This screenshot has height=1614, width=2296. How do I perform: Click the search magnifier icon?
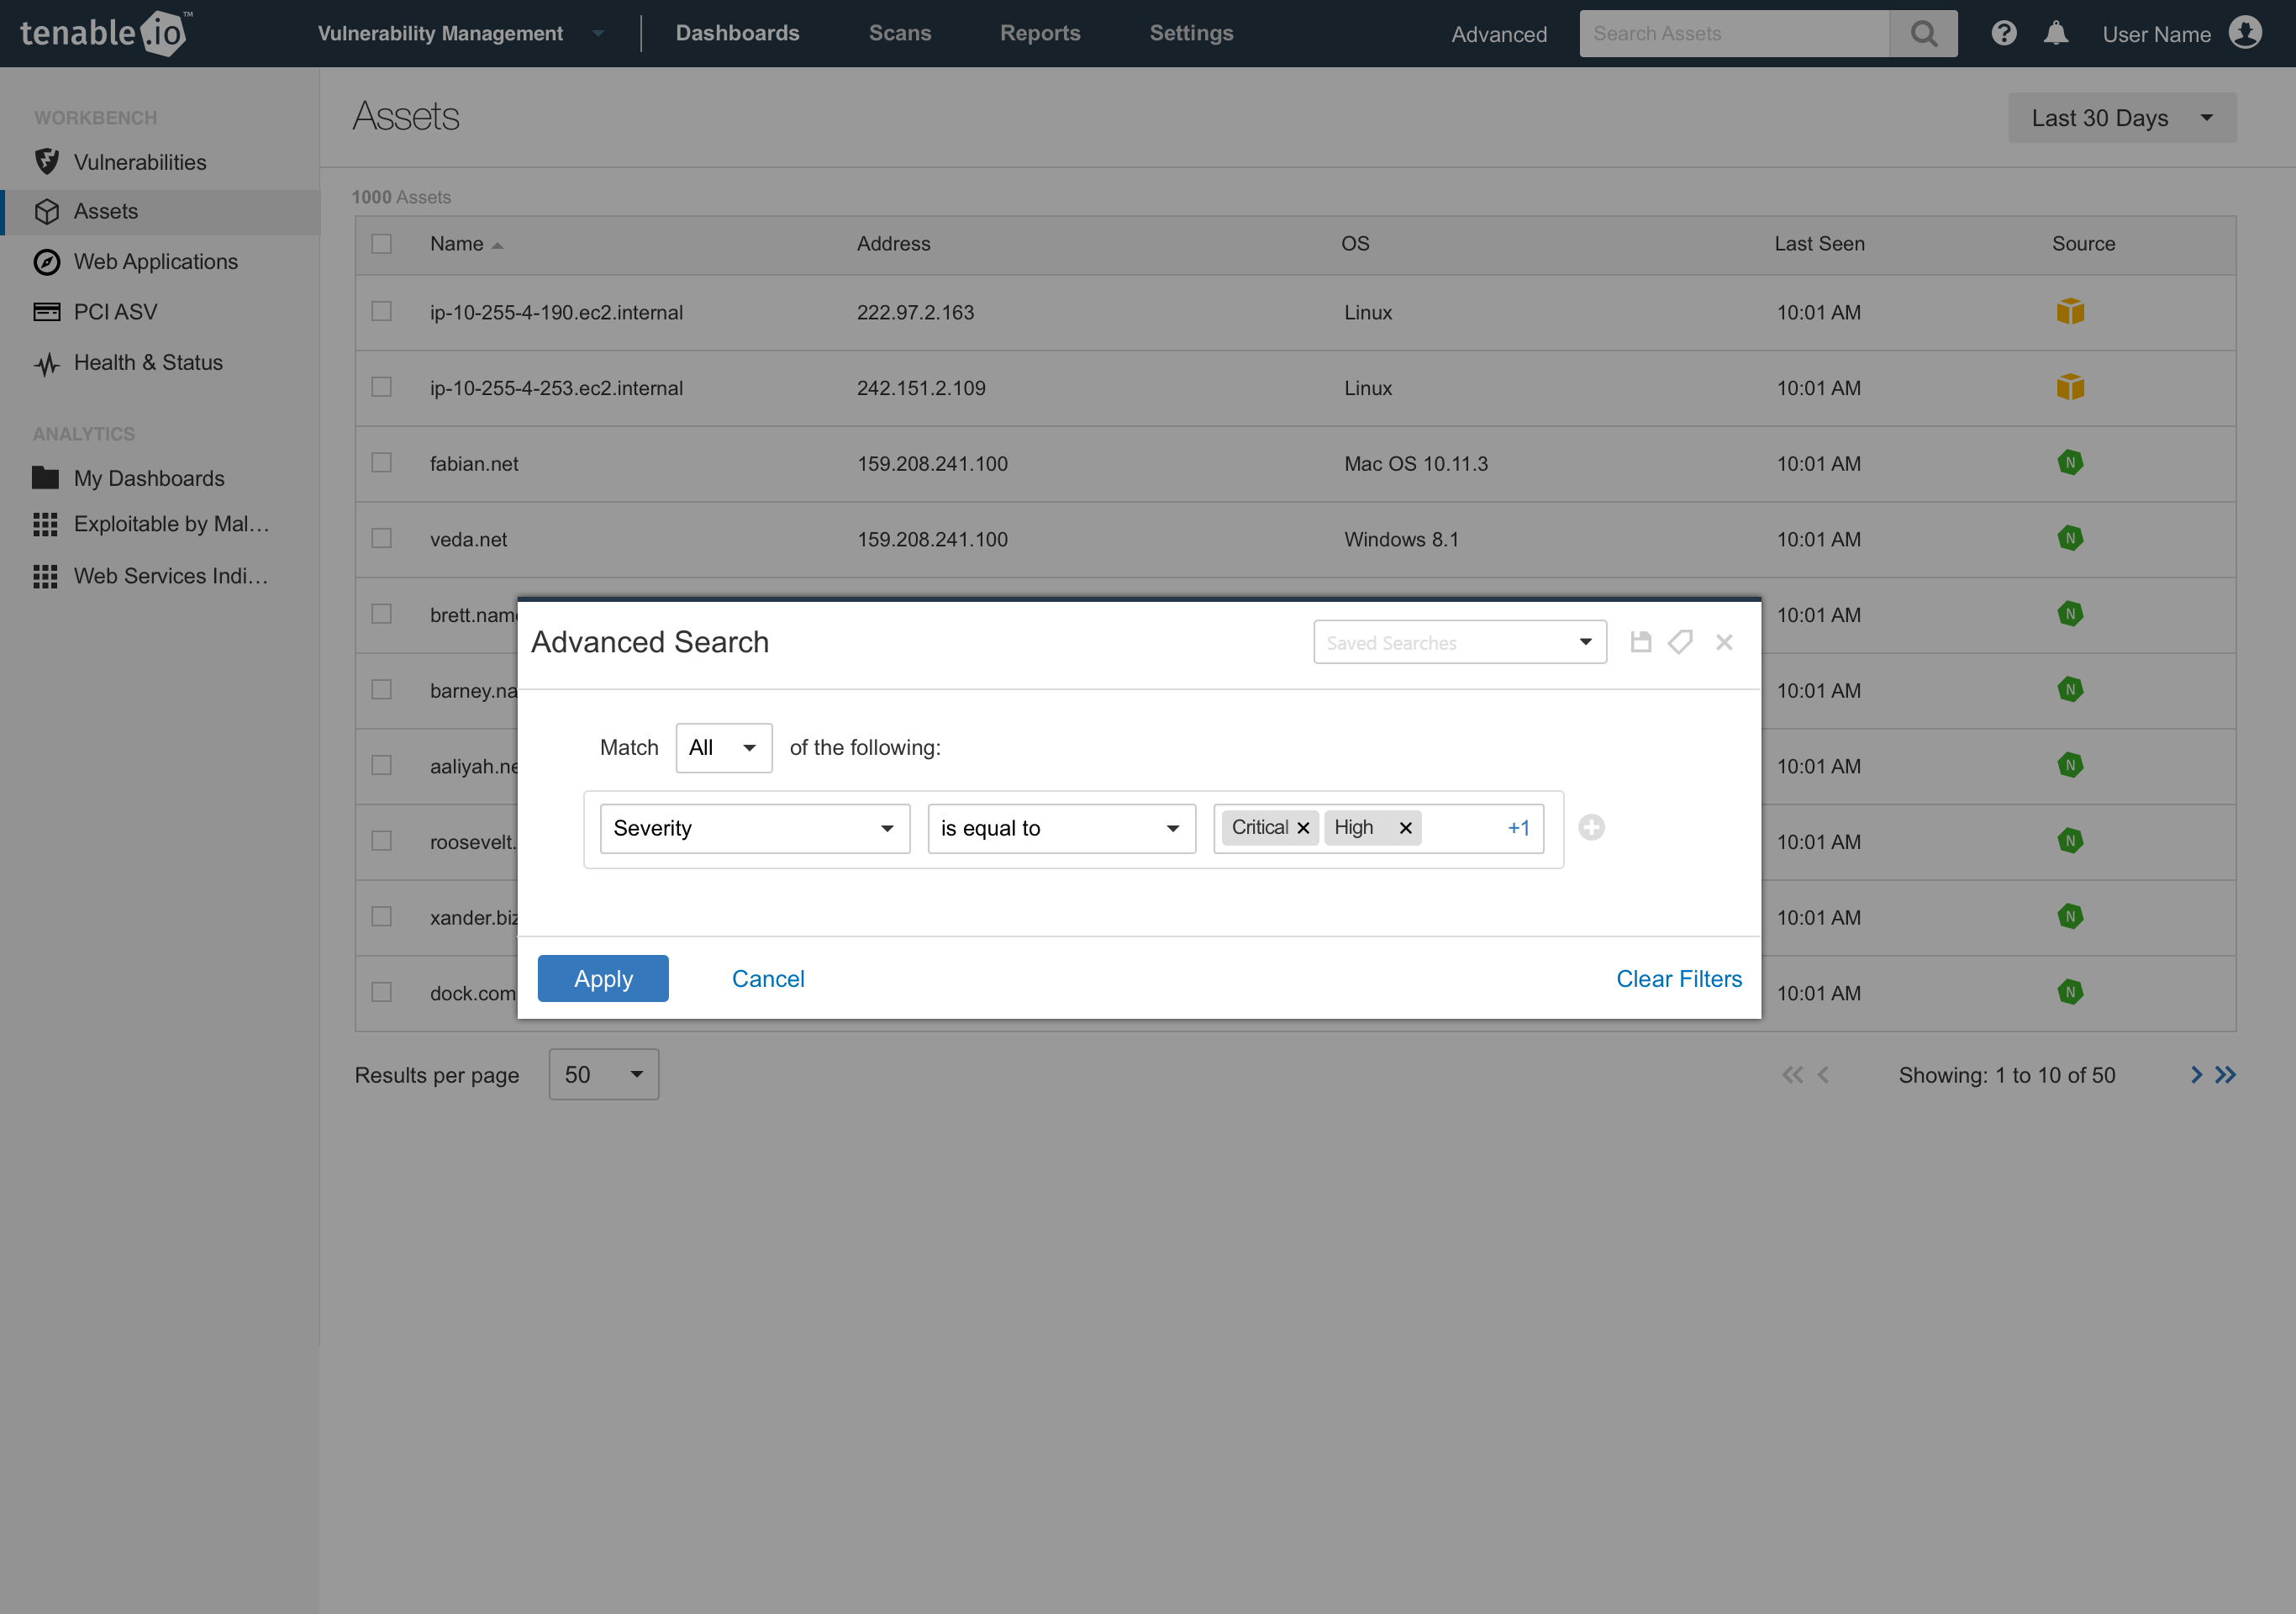[x=1923, y=34]
